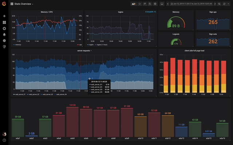Screen dimensions: 233x145
Task: Open the Explore compass icon in sidebar
Action: (4, 28)
